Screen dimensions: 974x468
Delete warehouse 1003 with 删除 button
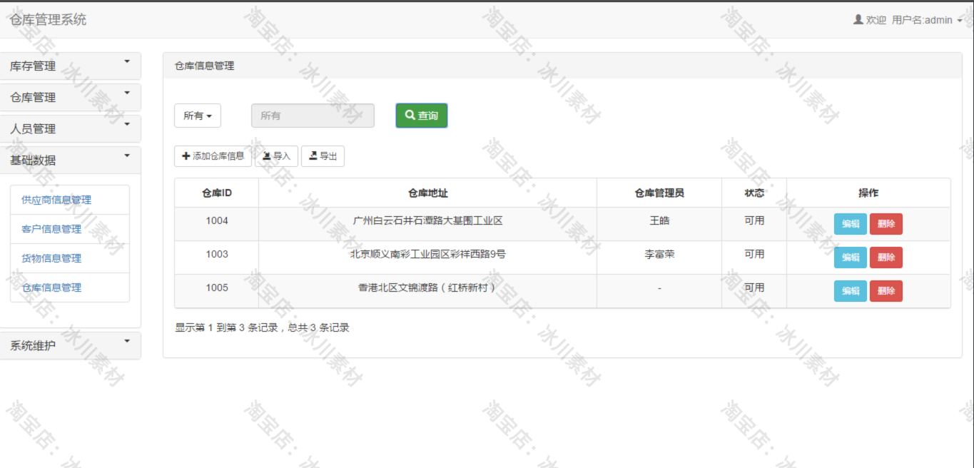click(886, 258)
